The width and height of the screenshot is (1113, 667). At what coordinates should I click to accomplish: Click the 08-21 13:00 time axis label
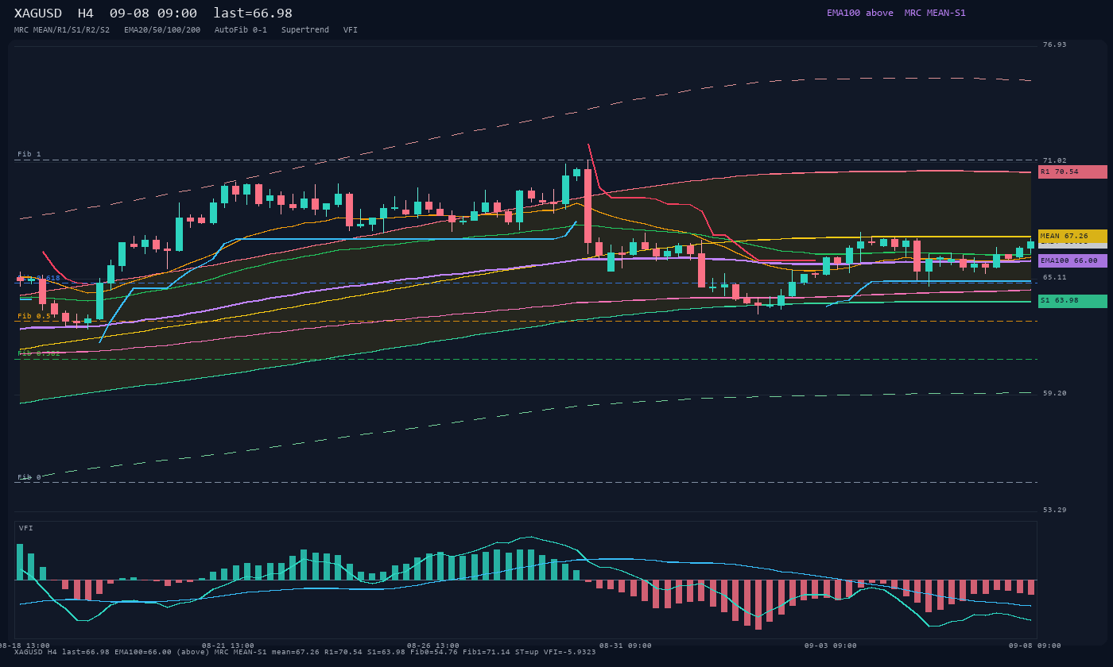[228, 646]
